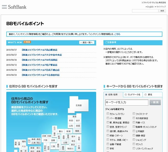Open news マクドナルド高山駅西店
Viewport: 168px width, 152px height.
(x=39, y=50)
